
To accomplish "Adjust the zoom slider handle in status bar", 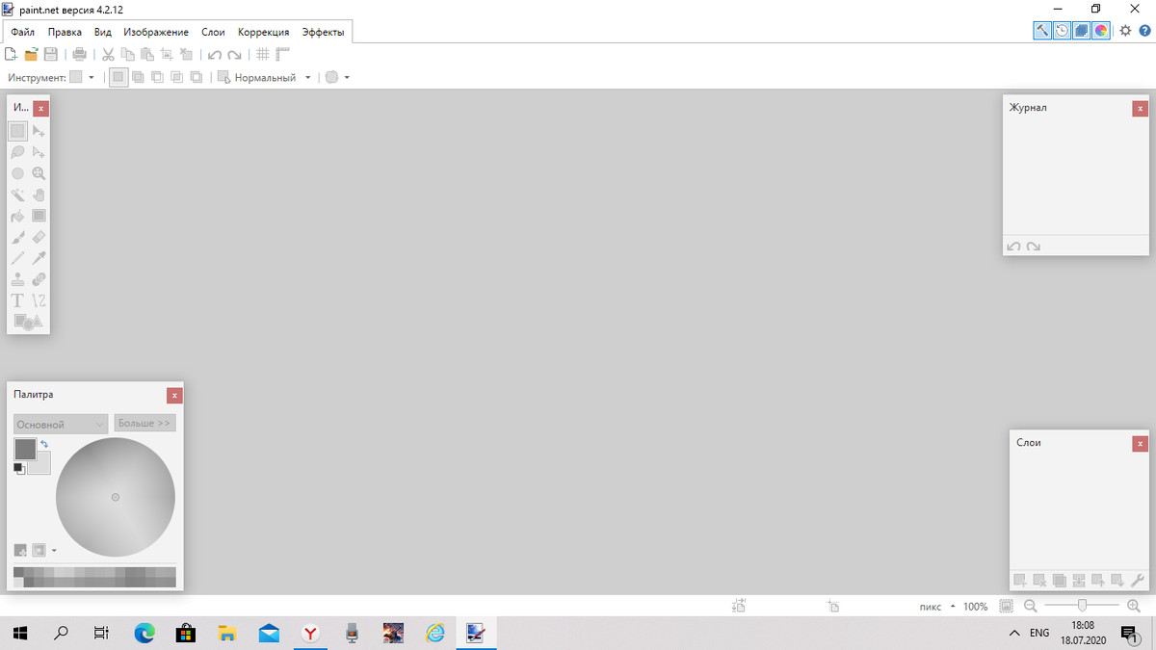I will coord(1083,606).
